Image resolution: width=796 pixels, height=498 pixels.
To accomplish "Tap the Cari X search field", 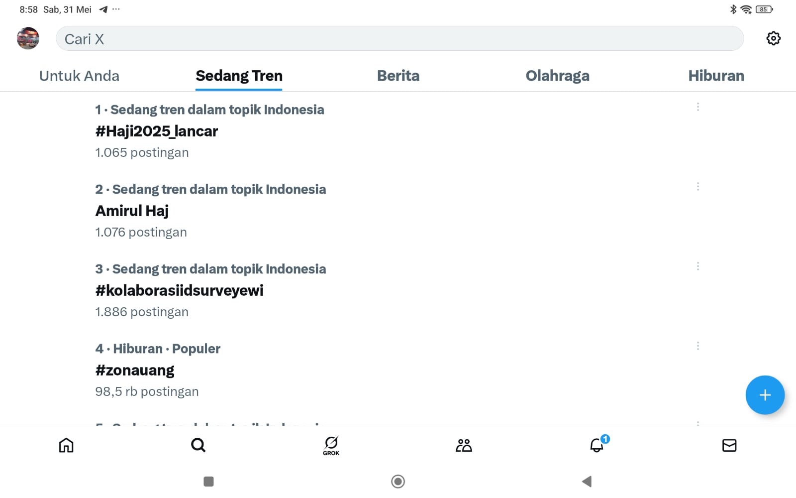I will (x=399, y=39).
